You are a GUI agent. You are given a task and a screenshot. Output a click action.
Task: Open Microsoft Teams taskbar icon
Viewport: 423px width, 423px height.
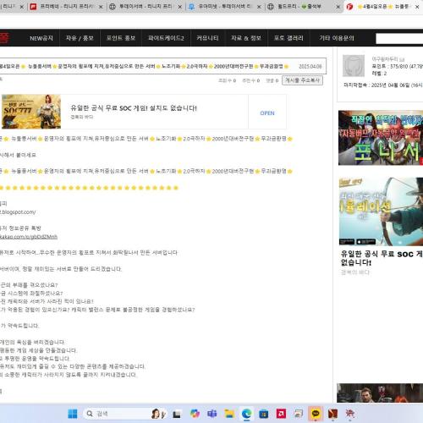[x=211, y=414]
